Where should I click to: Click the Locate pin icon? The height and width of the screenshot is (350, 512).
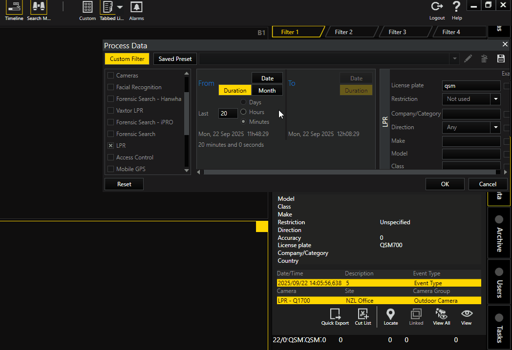click(x=390, y=314)
